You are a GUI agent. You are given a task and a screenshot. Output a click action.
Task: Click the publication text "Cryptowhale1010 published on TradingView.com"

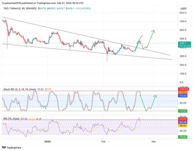(29, 3)
